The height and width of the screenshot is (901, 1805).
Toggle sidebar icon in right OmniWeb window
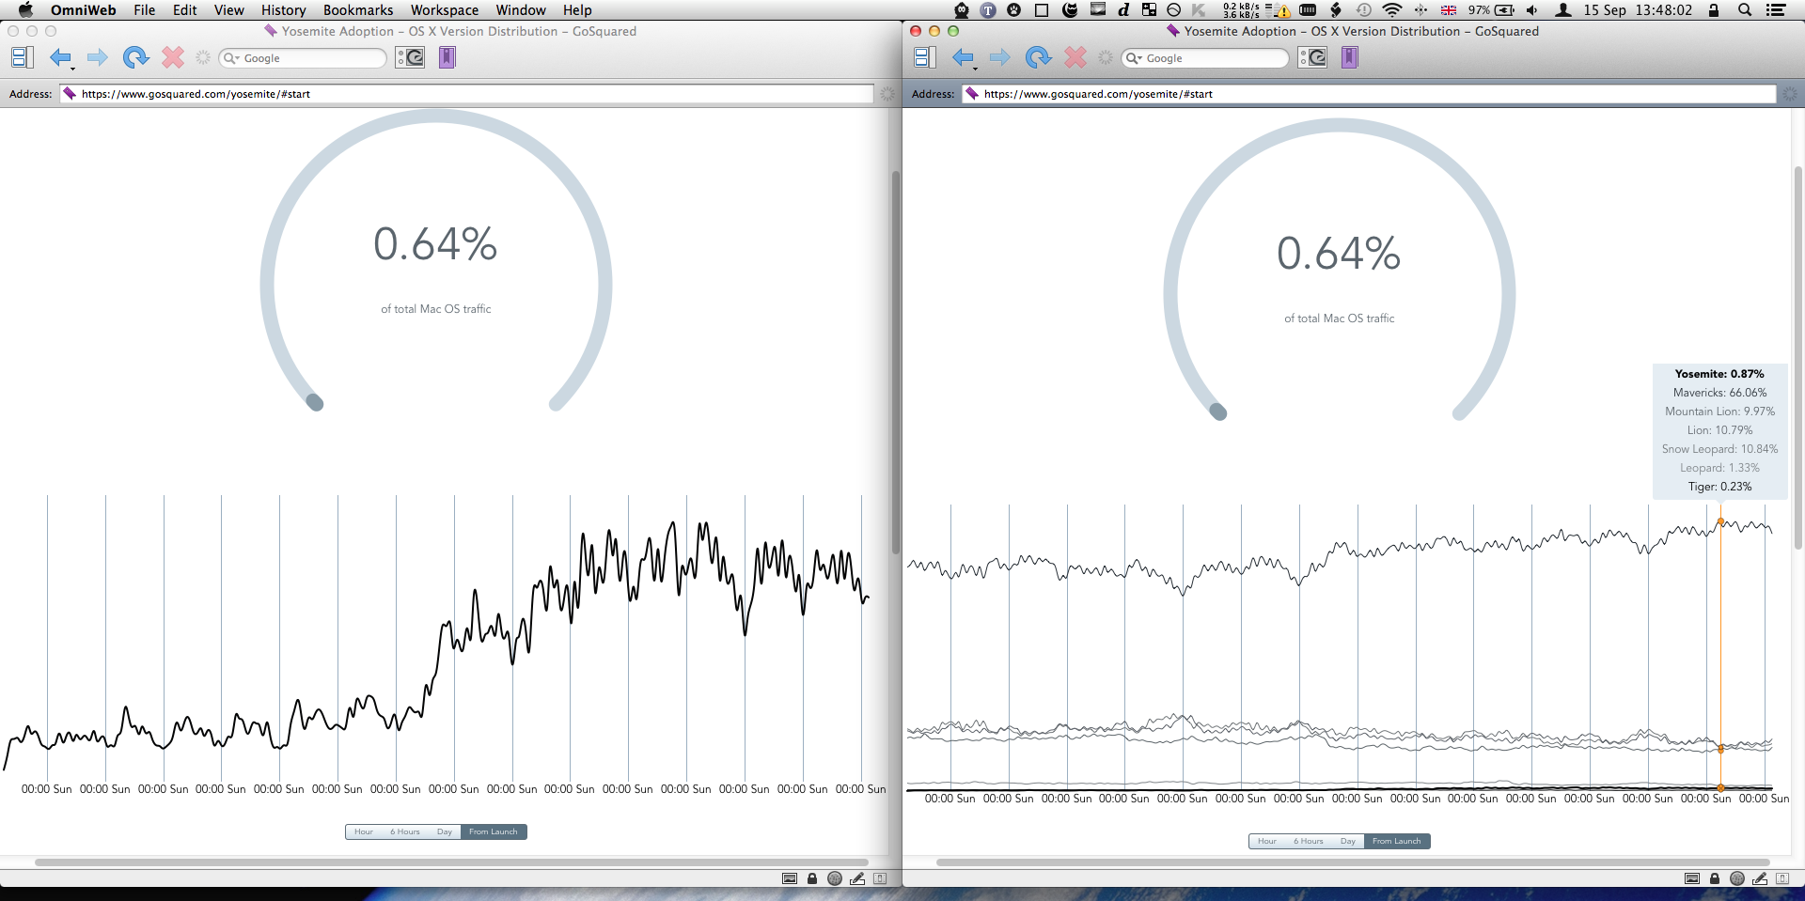pyautogui.click(x=924, y=57)
